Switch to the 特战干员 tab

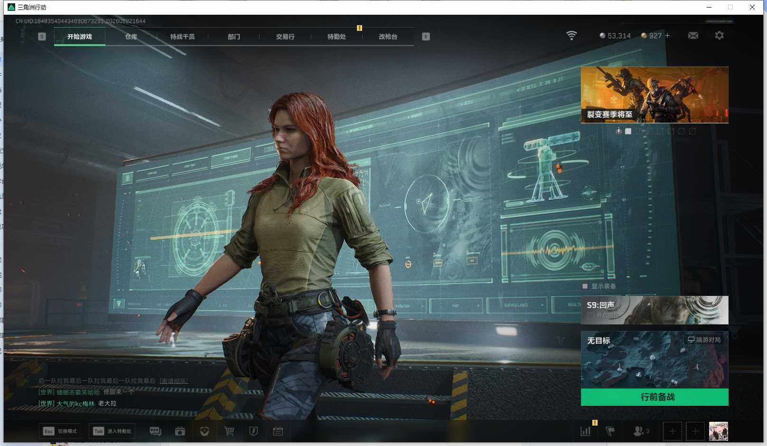coord(182,37)
